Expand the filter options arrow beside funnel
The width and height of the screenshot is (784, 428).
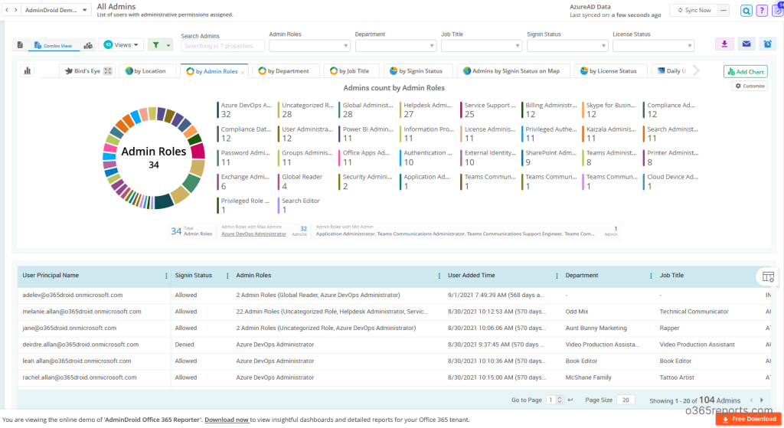pos(168,45)
